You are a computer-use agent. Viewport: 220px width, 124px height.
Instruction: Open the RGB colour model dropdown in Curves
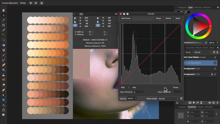coord(125,87)
